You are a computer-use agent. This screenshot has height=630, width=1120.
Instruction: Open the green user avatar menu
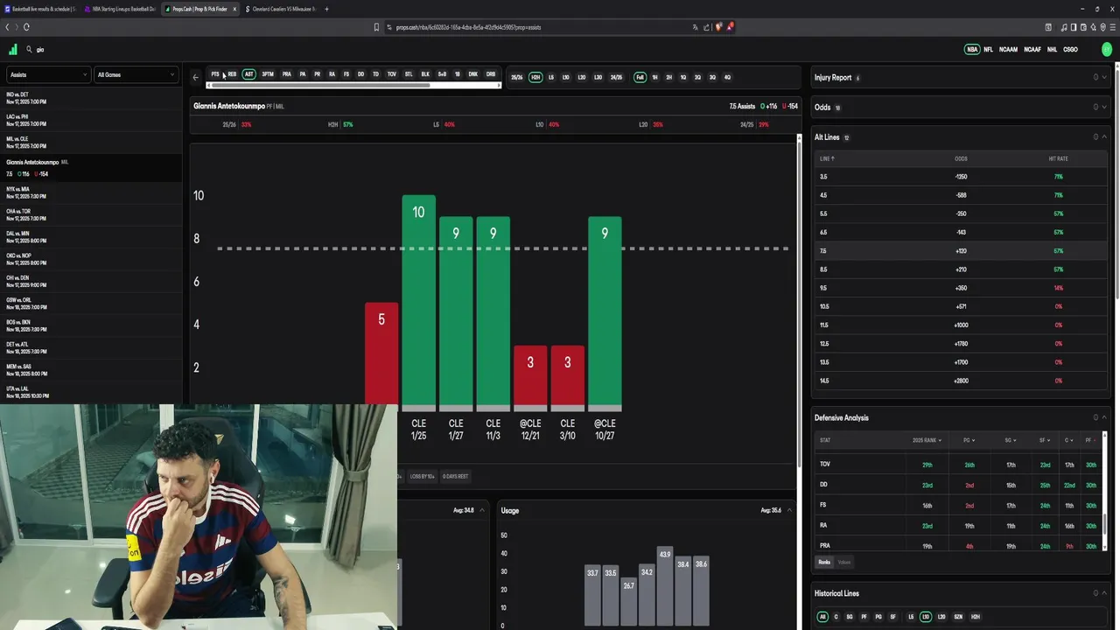pos(1107,50)
